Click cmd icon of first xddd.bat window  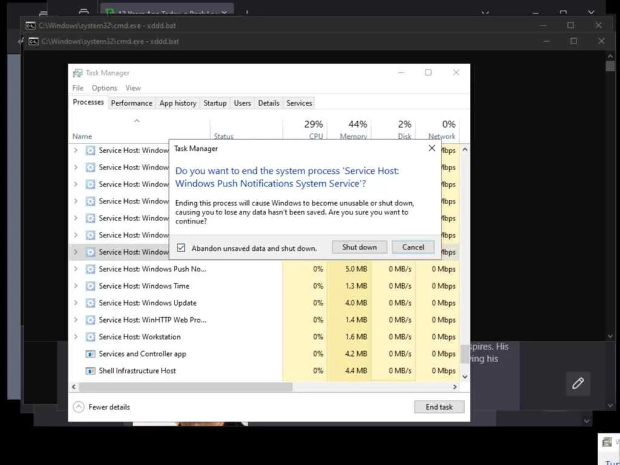(x=30, y=25)
